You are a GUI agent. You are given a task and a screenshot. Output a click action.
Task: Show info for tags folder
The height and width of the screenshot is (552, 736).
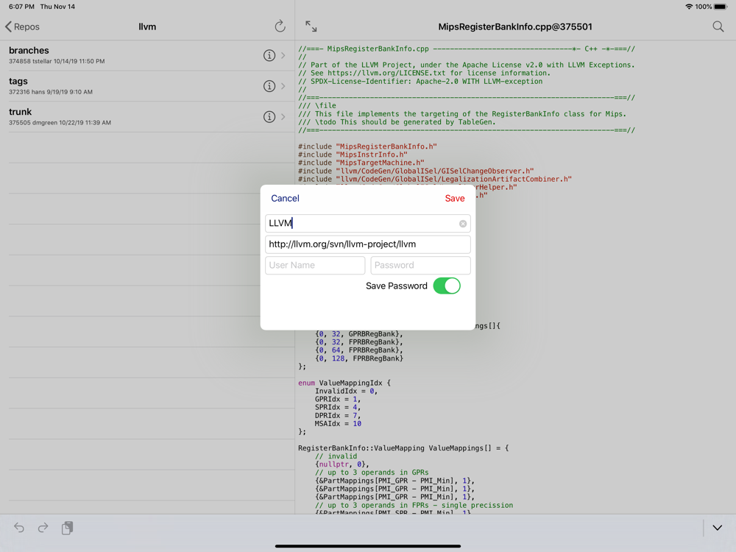(x=269, y=86)
